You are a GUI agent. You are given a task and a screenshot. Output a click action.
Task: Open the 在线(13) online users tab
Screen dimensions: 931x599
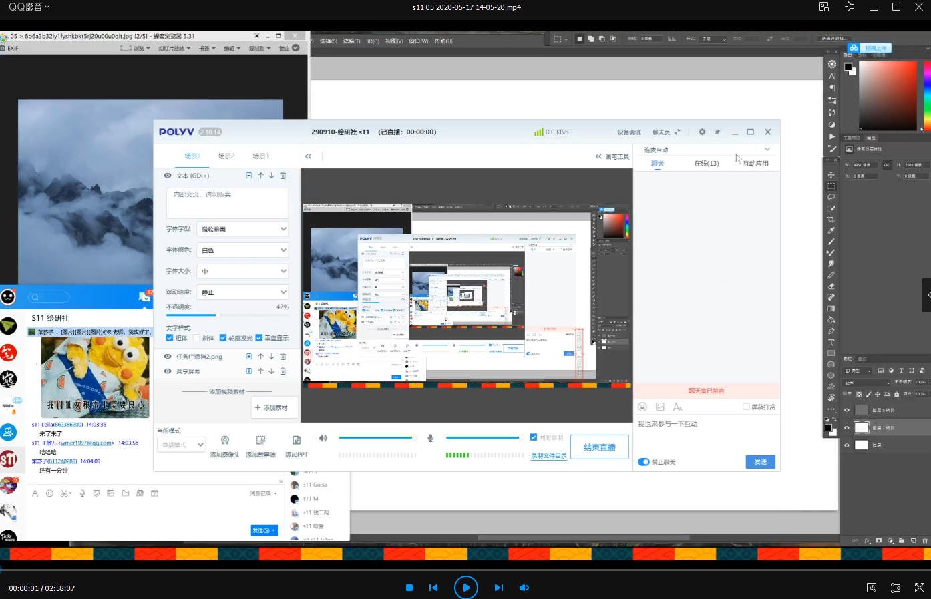point(706,164)
